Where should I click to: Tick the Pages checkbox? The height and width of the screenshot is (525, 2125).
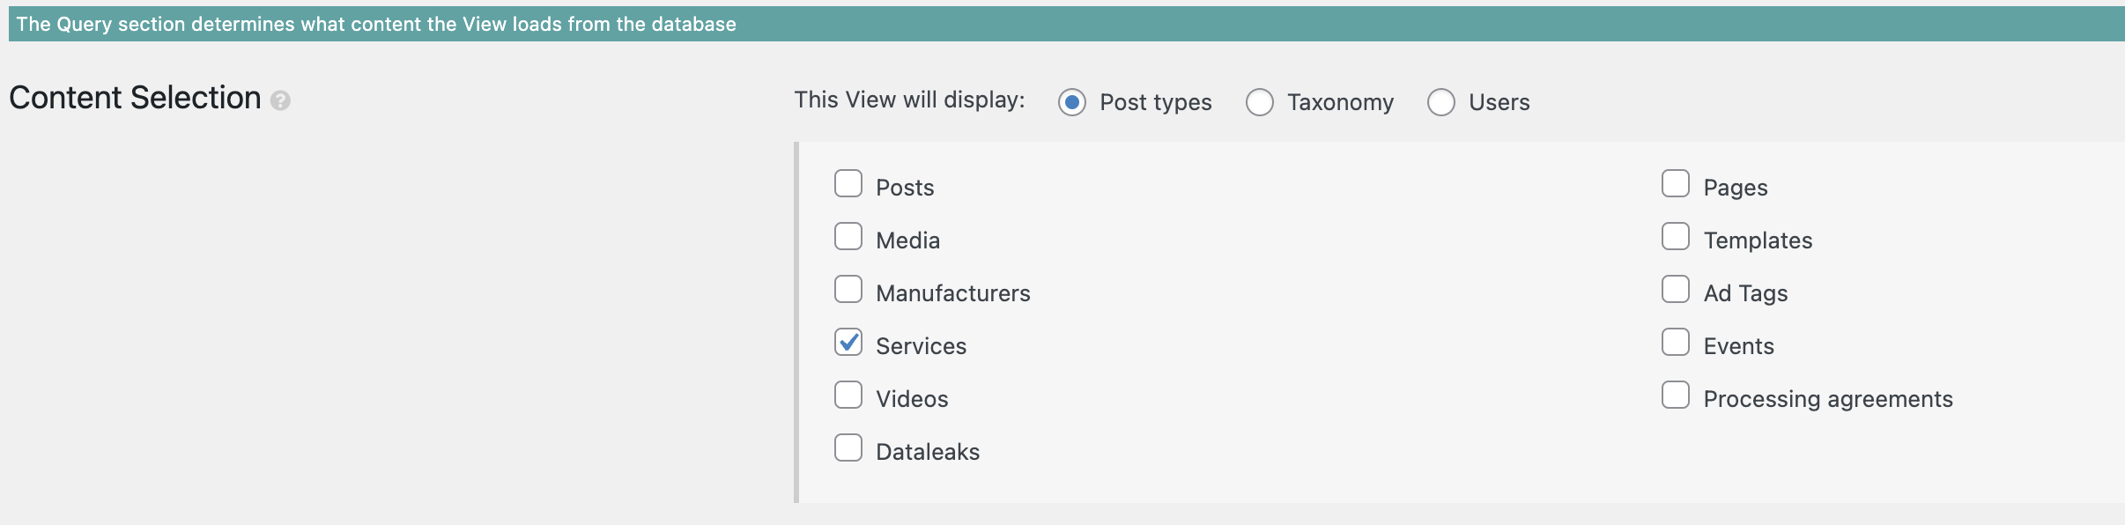pos(1675,183)
